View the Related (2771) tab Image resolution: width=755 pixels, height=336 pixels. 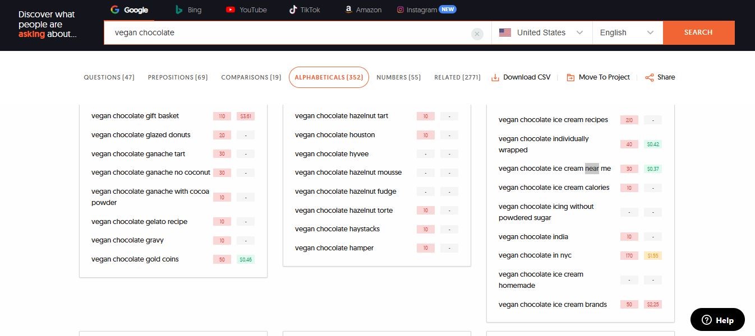(x=457, y=77)
